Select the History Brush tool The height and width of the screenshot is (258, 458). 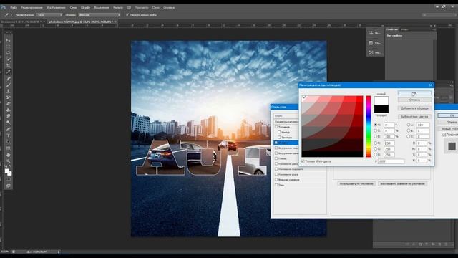pyautogui.click(x=8, y=97)
